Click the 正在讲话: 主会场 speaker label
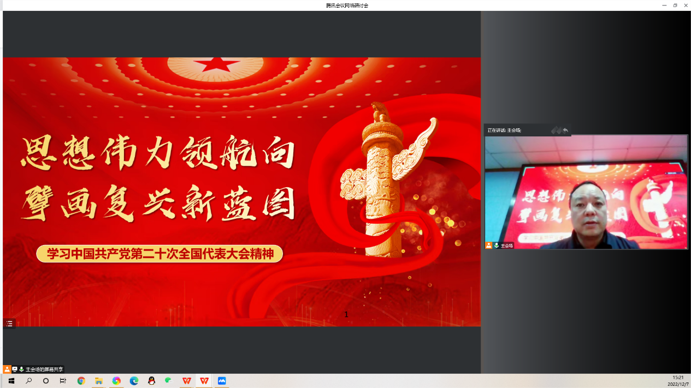 tap(504, 130)
